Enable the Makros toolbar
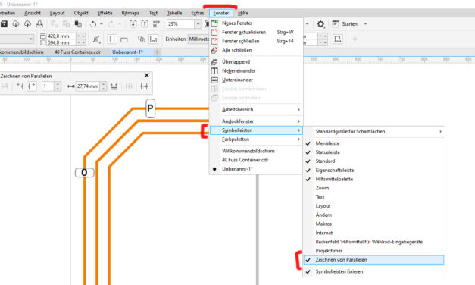 [374, 224]
